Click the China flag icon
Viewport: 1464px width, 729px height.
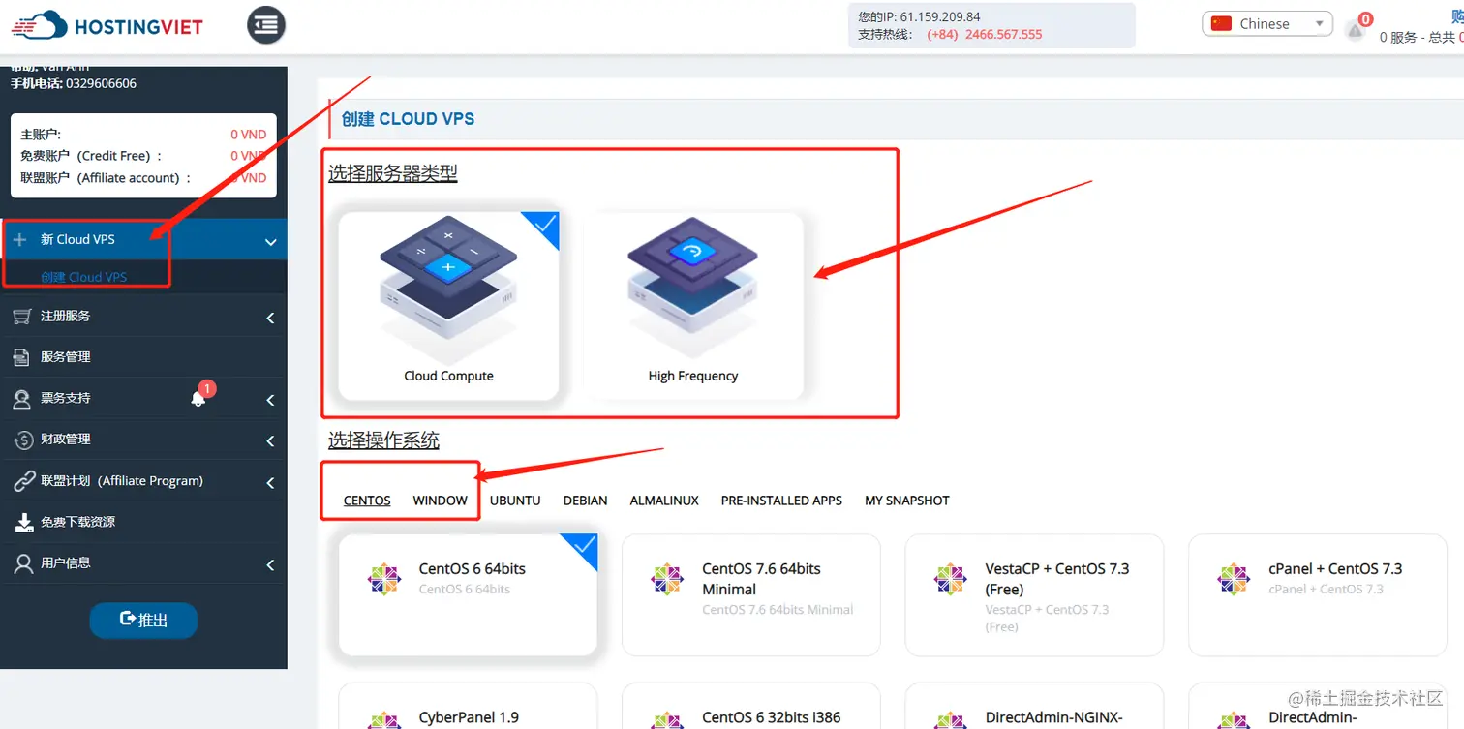click(1221, 24)
